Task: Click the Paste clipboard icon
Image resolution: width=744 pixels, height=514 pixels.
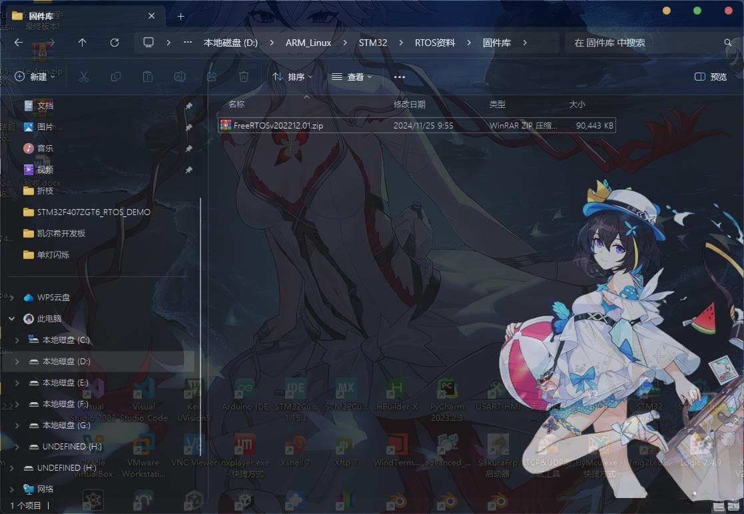Action: [148, 77]
